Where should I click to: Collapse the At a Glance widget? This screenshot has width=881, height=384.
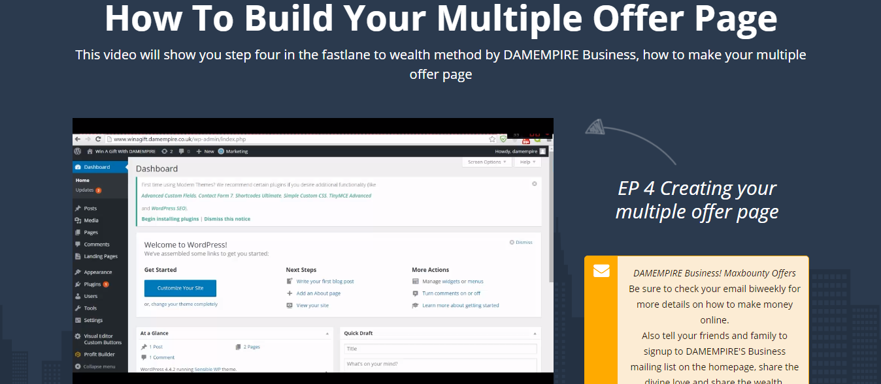(x=327, y=333)
